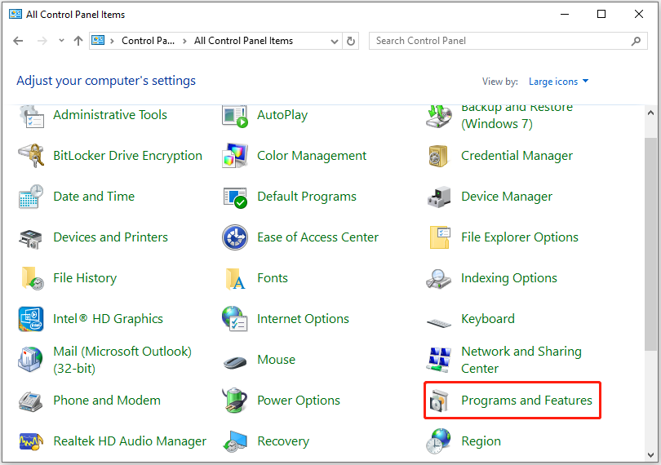This screenshot has width=661, height=465.
Task: Open the Devices and Printers link
Action: coord(110,237)
